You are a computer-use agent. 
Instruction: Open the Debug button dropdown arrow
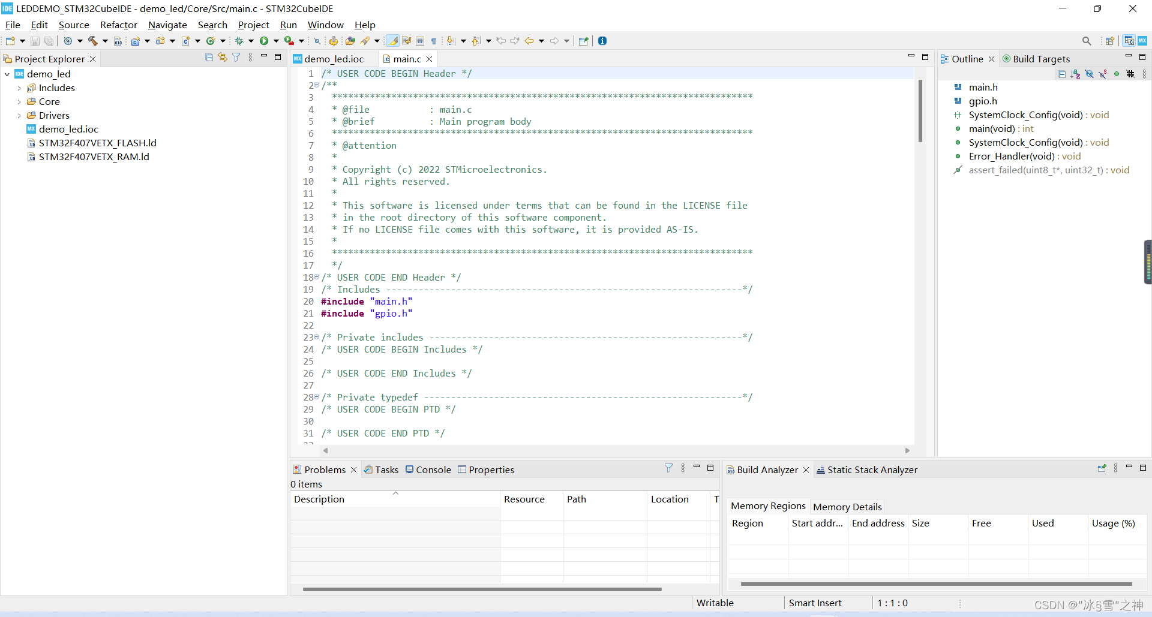[251, 41]
